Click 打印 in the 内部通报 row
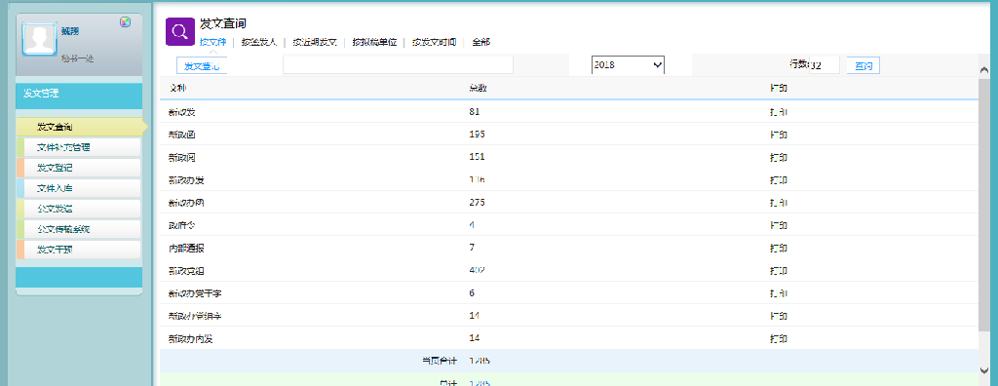The width and height of the screenshot is (998, 386). pyautogui.click(x=779, y=248)
